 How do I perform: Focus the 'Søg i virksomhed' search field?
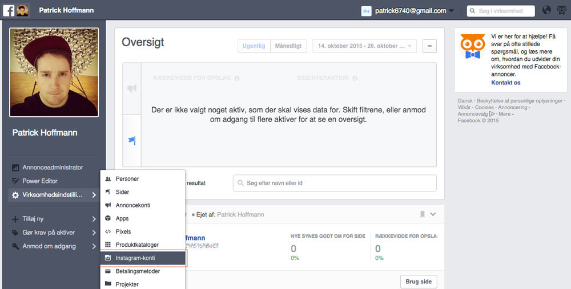(501, 11)
